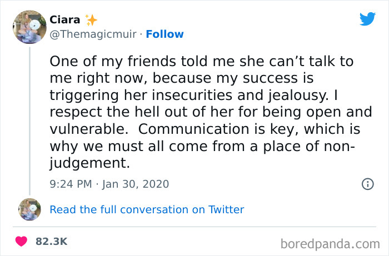Click the sparkle emoji beside Ciara

click(x=92, y=20)
